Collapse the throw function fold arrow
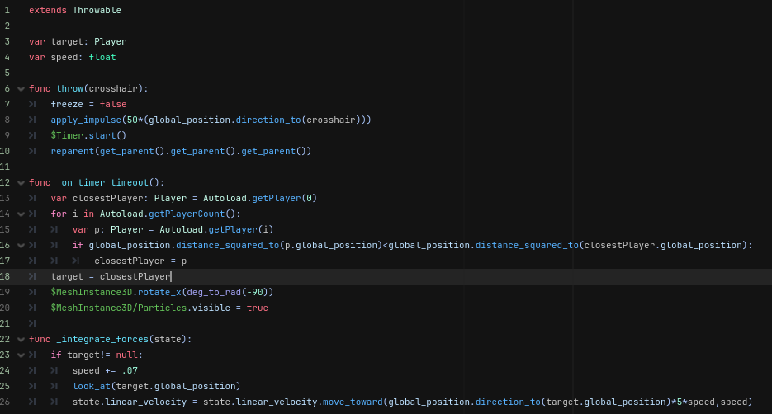 pos(21,88)
